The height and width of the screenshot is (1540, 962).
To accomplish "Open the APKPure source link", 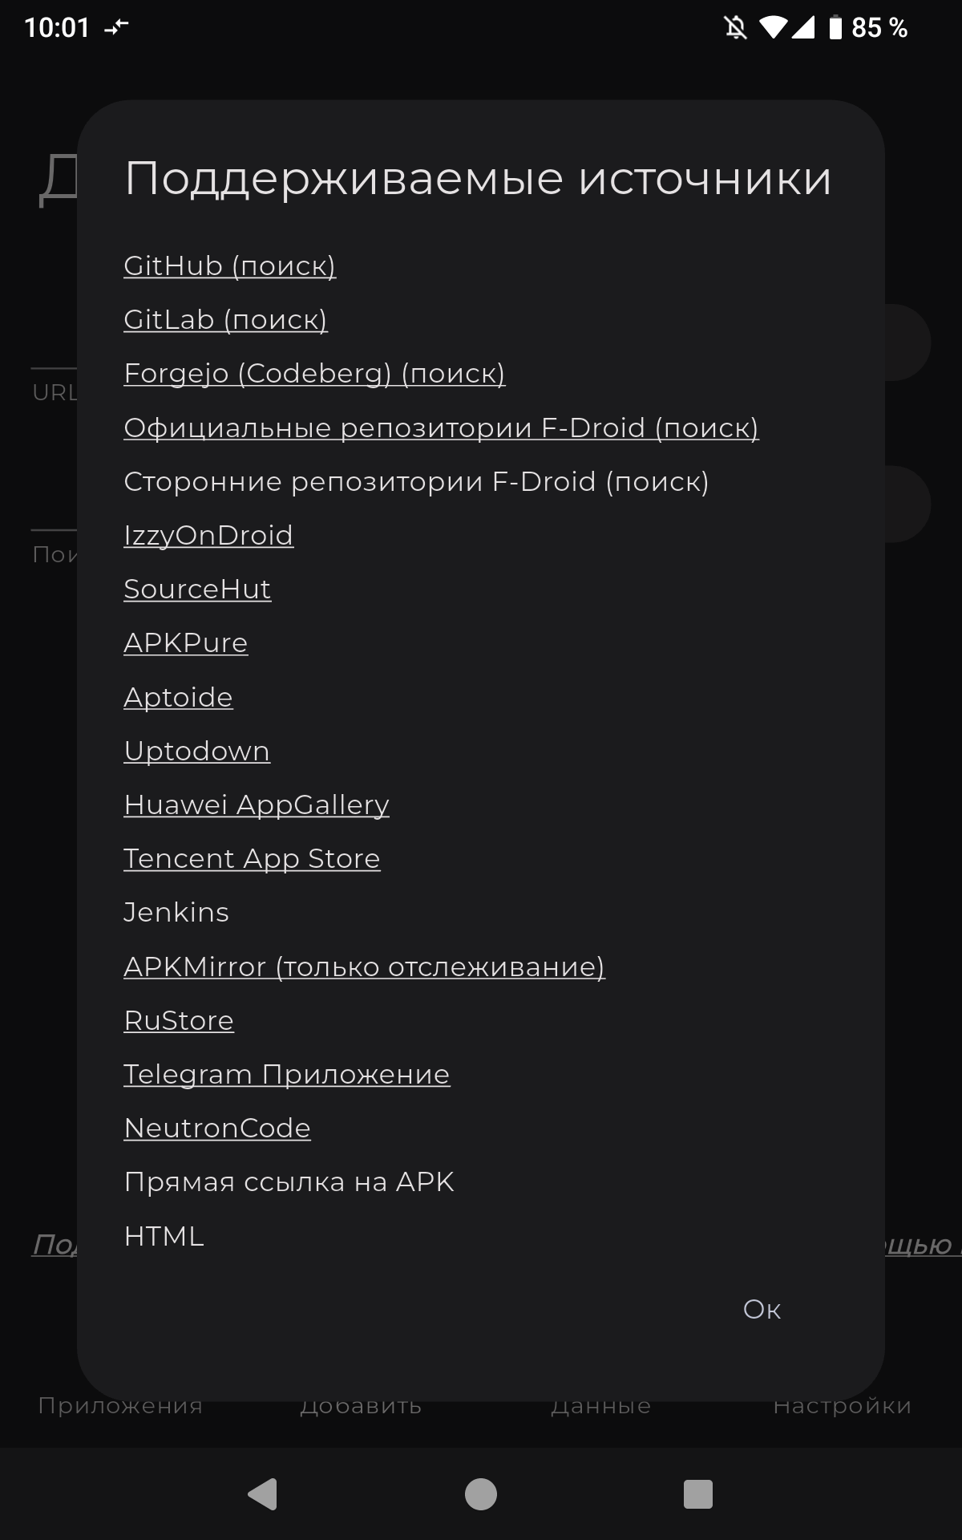I will [x=186, y=642].
